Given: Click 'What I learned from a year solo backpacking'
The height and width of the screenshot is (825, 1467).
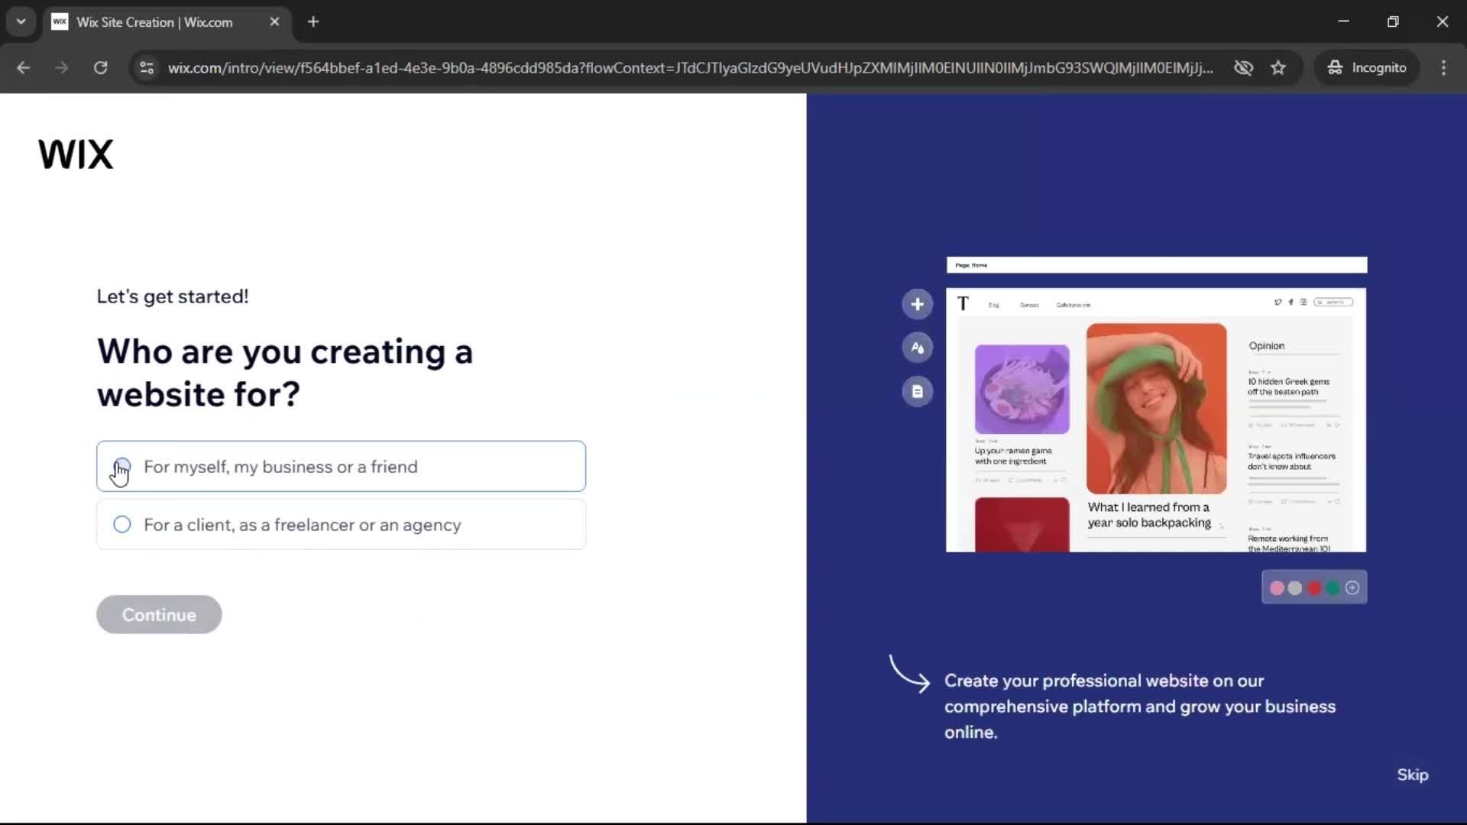Looking at the screenshot, I should 1149,515.
